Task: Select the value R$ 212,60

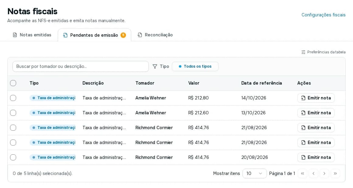Action: pyautogui.click(x=198, y=113)
